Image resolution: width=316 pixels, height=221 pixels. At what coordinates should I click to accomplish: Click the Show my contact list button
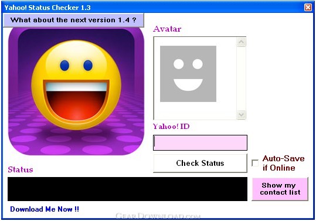tap(280, 189)
